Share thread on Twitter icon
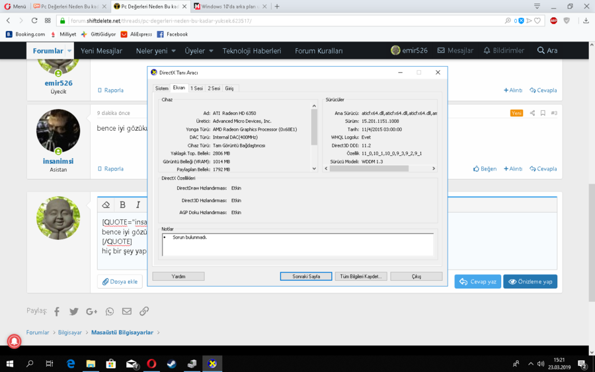Screen dimensions: 595x372 tap(73, 311)
